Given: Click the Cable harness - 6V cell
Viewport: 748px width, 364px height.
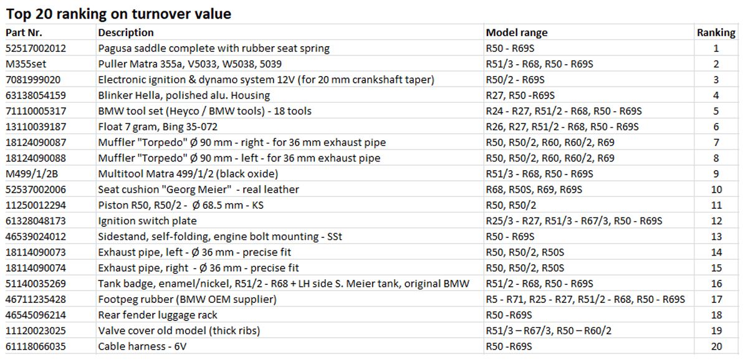Looking at the screenshot, I should [290, 346].
